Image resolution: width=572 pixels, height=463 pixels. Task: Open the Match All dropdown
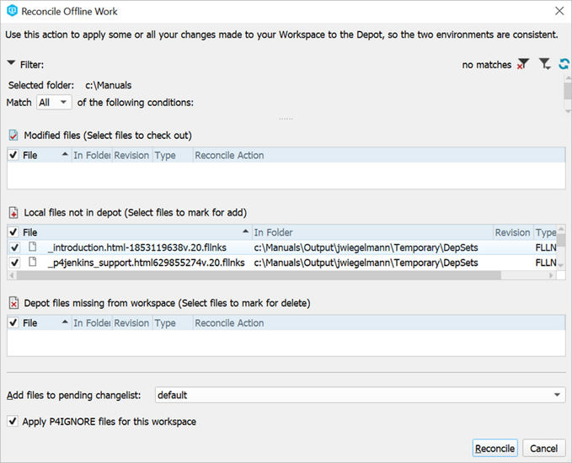(x=54, y=103)
